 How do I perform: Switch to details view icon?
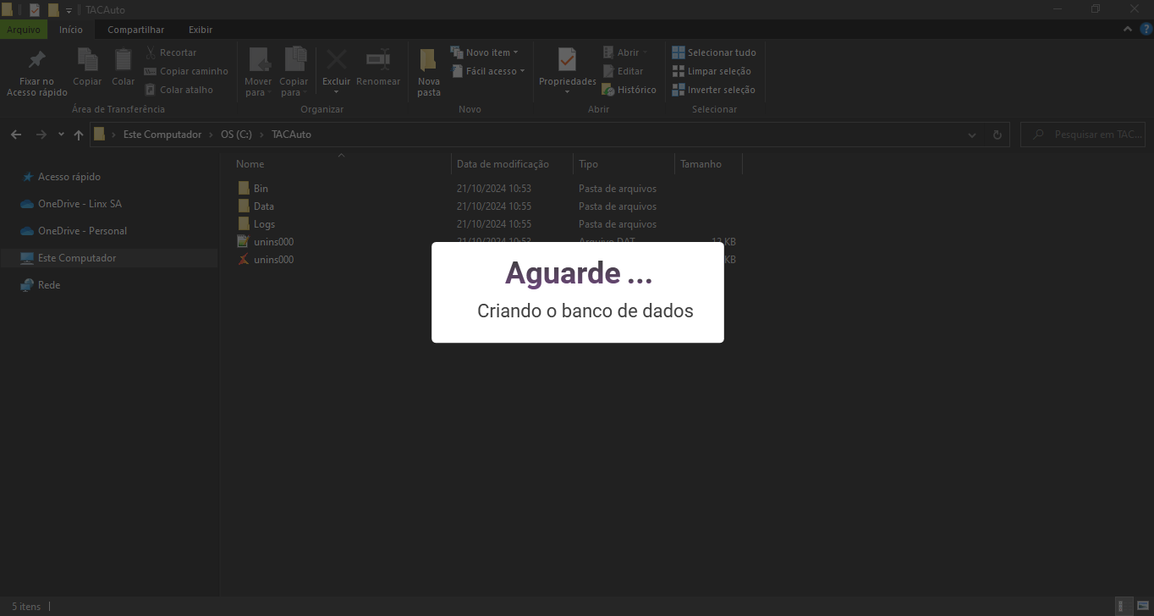coord(1124,606)
